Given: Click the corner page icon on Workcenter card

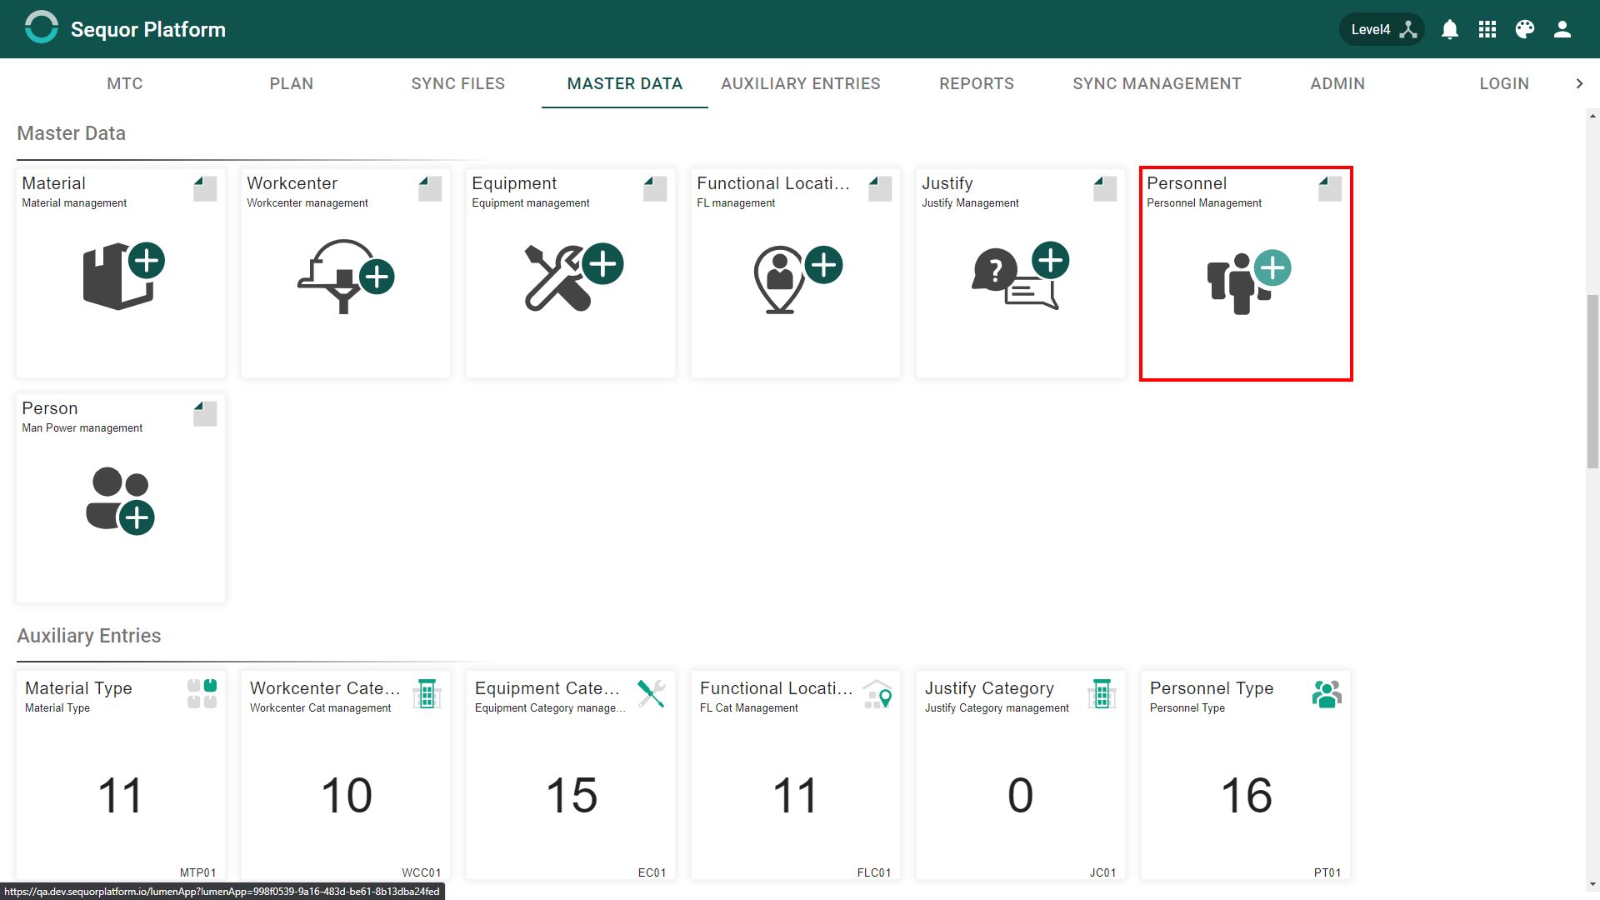Looking at the screenshot, I should pos(429,188).
